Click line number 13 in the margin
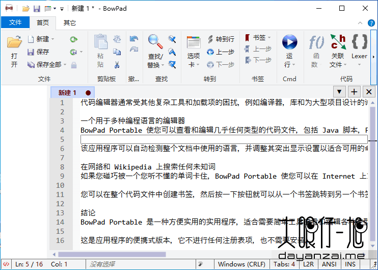This screenshot has width=378, height=270. [x=60, y=213]
